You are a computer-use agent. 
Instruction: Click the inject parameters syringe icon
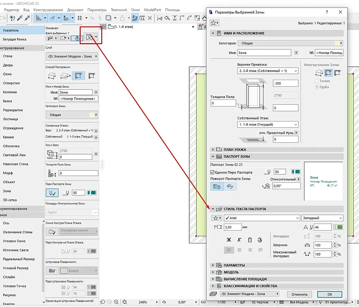tap(27, 18)
